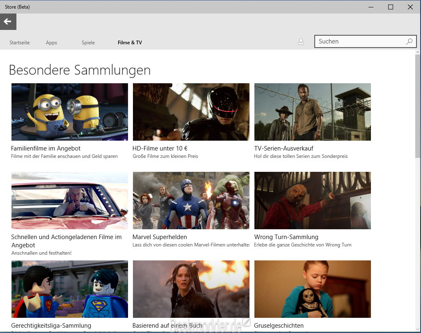Click the TV-Serien-Ausverkauf title
This screenshot has width=421, height=333.
click(x=284, y=148)
